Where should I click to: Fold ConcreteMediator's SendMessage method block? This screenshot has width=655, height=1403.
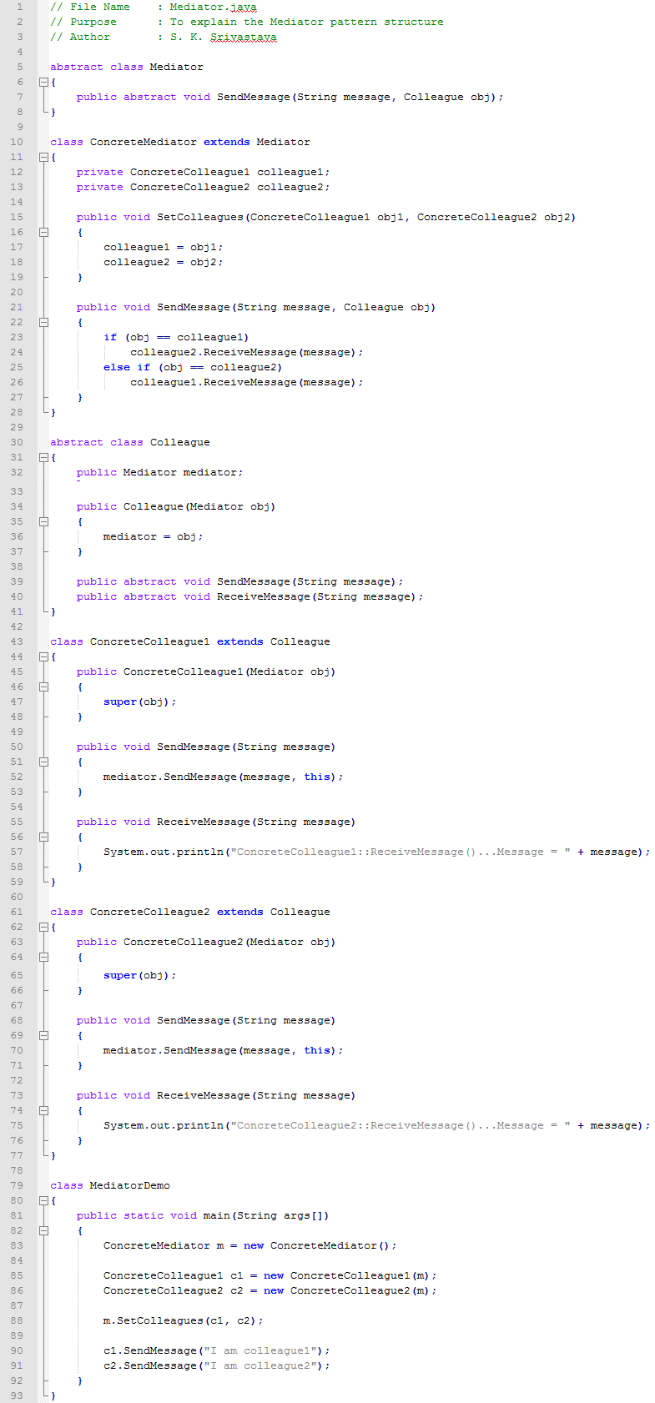pyautogui.click(x=43, y=322)
